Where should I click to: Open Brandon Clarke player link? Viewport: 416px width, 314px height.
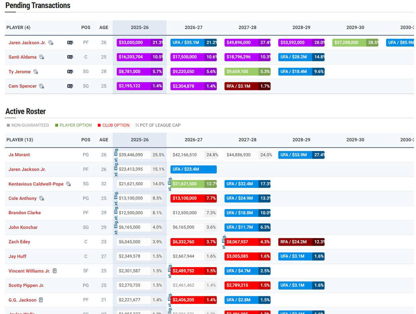click(24, 213)
